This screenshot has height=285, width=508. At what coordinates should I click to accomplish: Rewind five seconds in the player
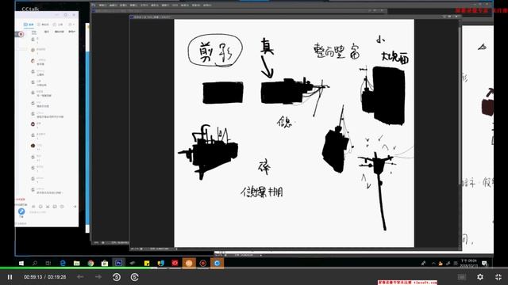(117, 277)
